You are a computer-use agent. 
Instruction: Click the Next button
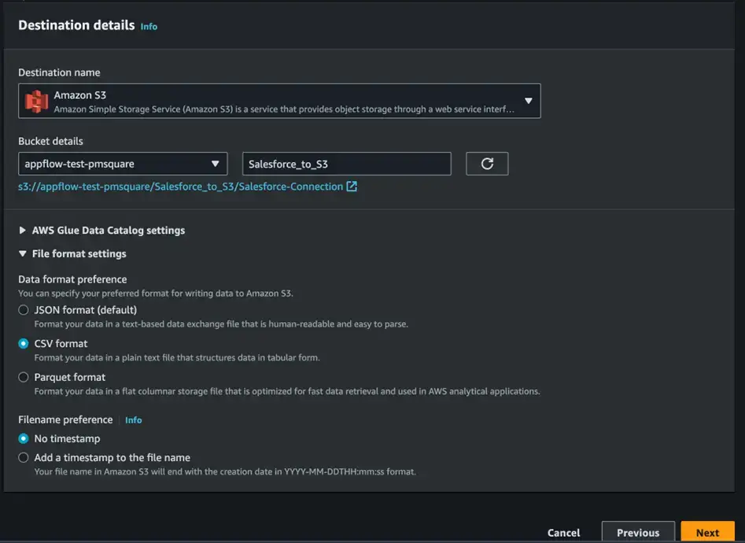707,533
